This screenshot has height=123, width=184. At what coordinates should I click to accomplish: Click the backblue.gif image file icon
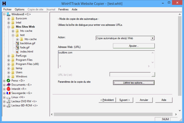click(x=17, y=43)
